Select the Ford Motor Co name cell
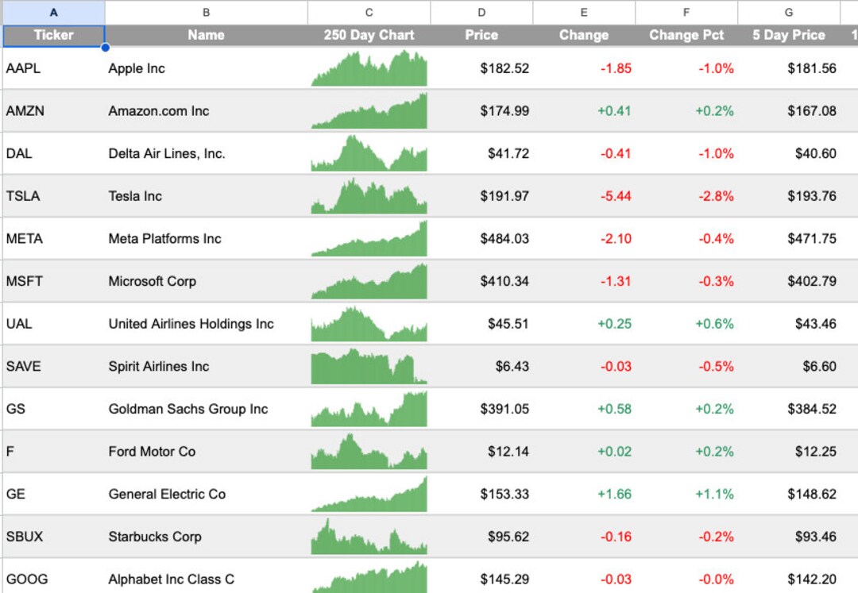Viewport: 858px width, 593px height. 206,452
